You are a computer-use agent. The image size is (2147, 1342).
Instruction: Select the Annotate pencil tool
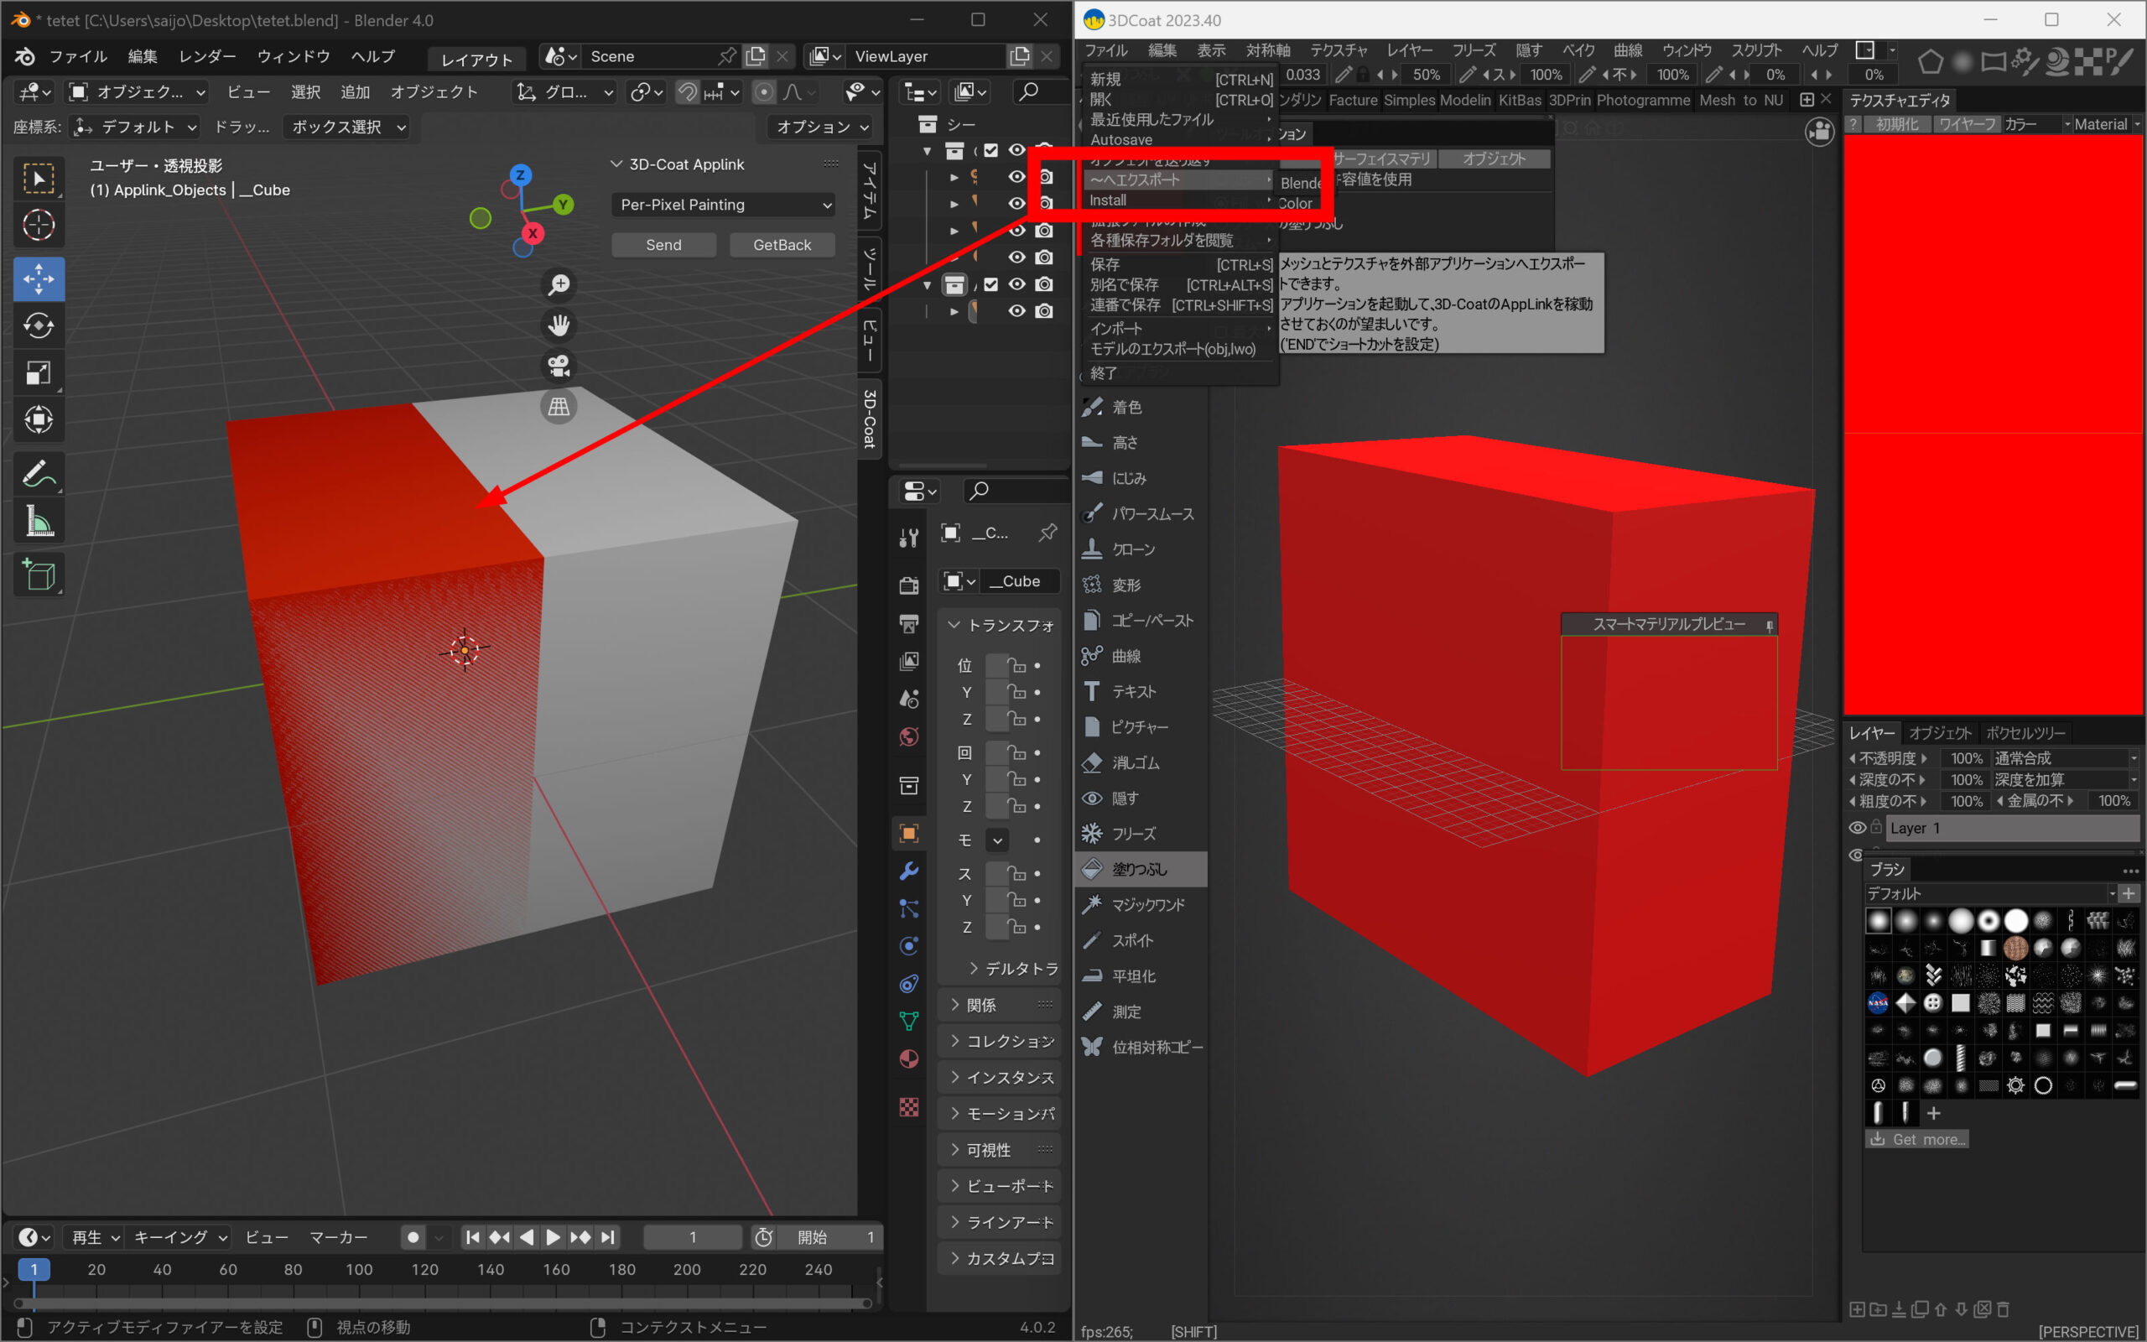pos(38,474)
